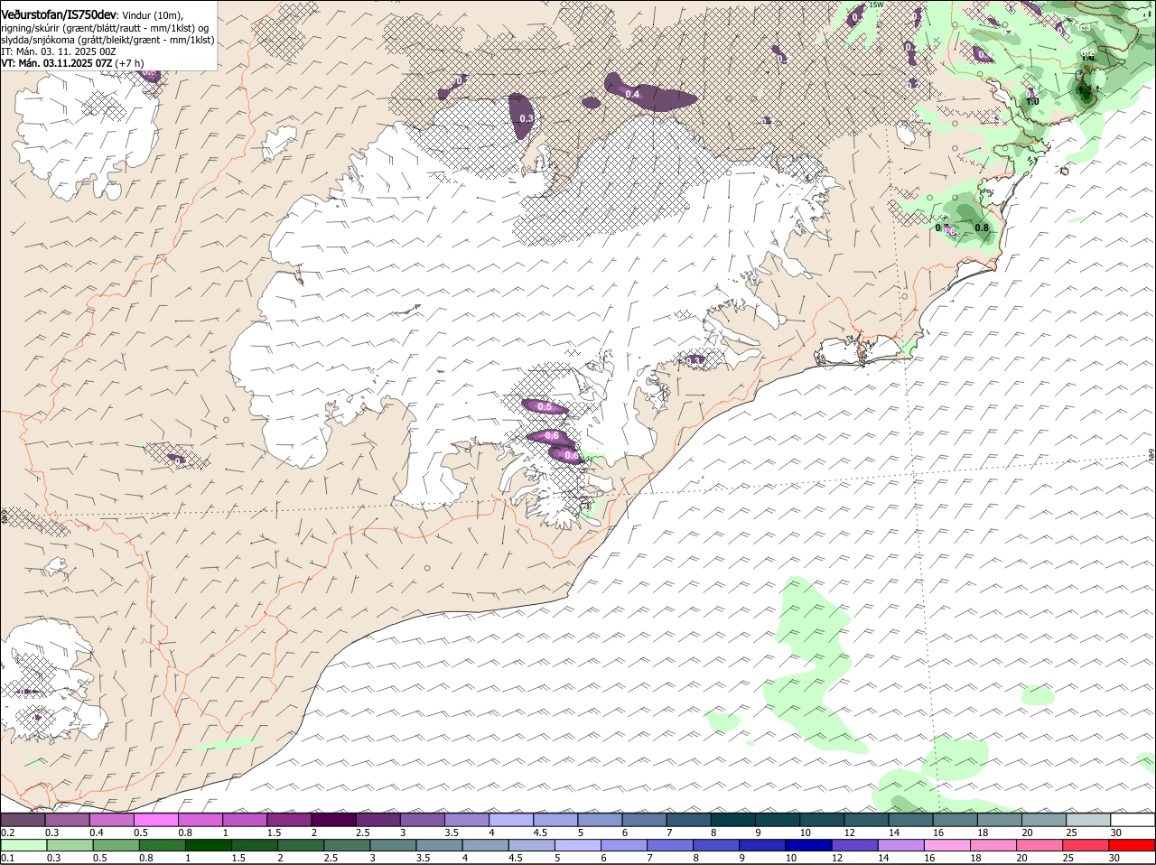This screenshot has height=865, width=1156.
Task: Select the pale grey 25 swatch in the snow row
Action: [1089, 820]
